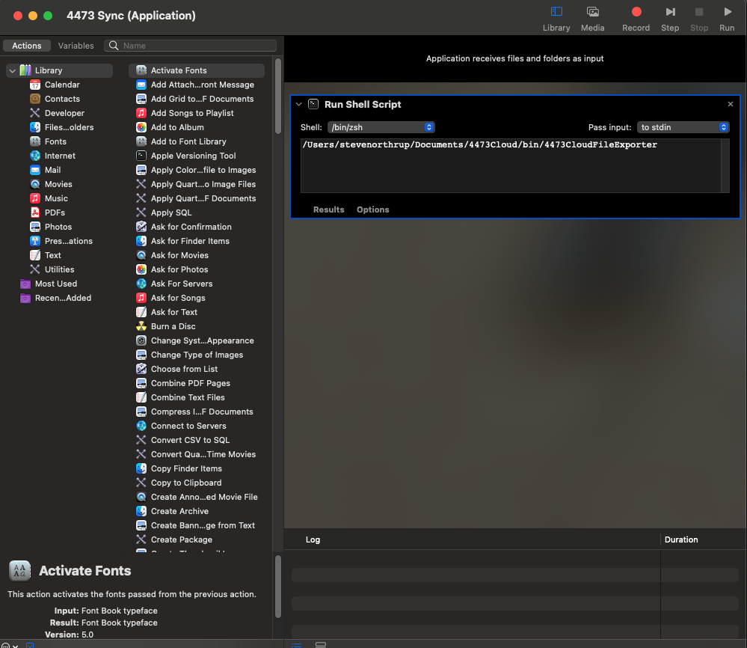Select the Movies category

(58, 184)
